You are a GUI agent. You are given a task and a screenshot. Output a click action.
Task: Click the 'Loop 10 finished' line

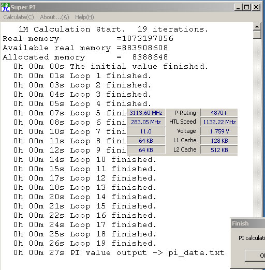pos(85,160)
